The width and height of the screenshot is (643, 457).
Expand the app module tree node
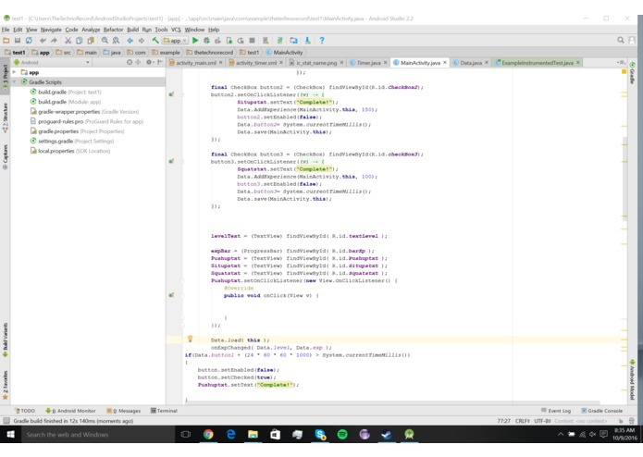[15, 72]
